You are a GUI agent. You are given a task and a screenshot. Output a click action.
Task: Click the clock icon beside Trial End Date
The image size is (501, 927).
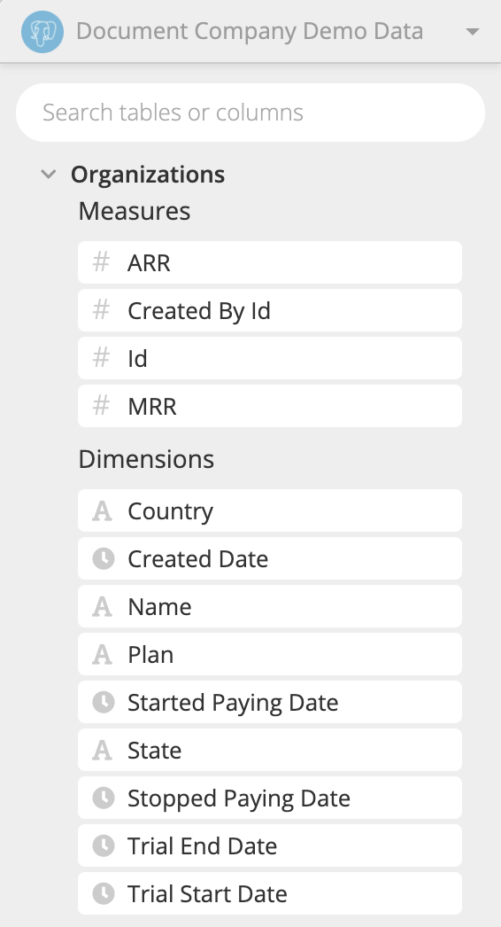click(x=104, y=845)
